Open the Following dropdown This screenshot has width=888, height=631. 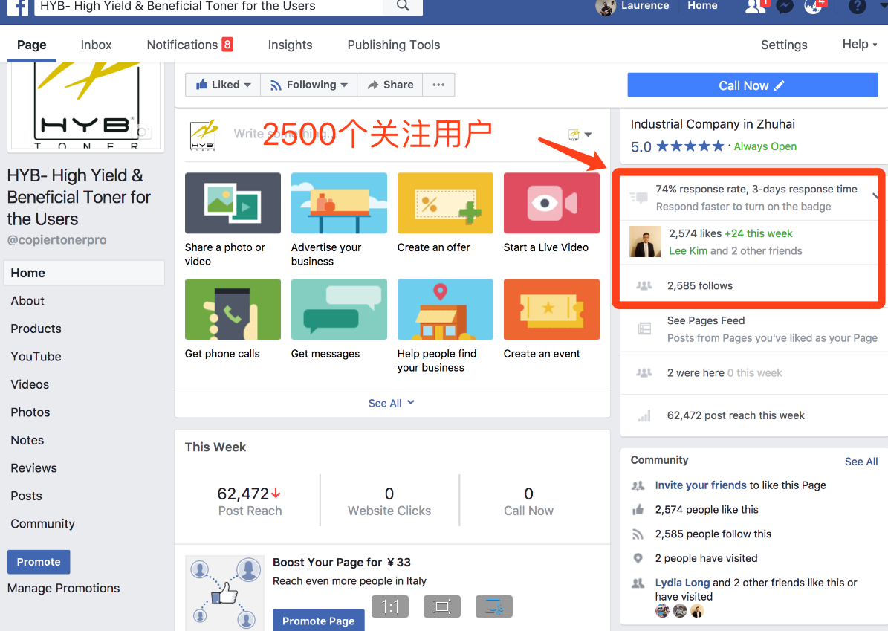[308, 85]
